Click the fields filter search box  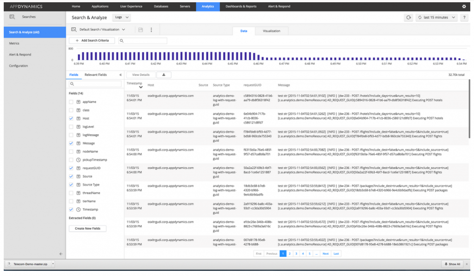pyautogui.click(x=95, y=84)
